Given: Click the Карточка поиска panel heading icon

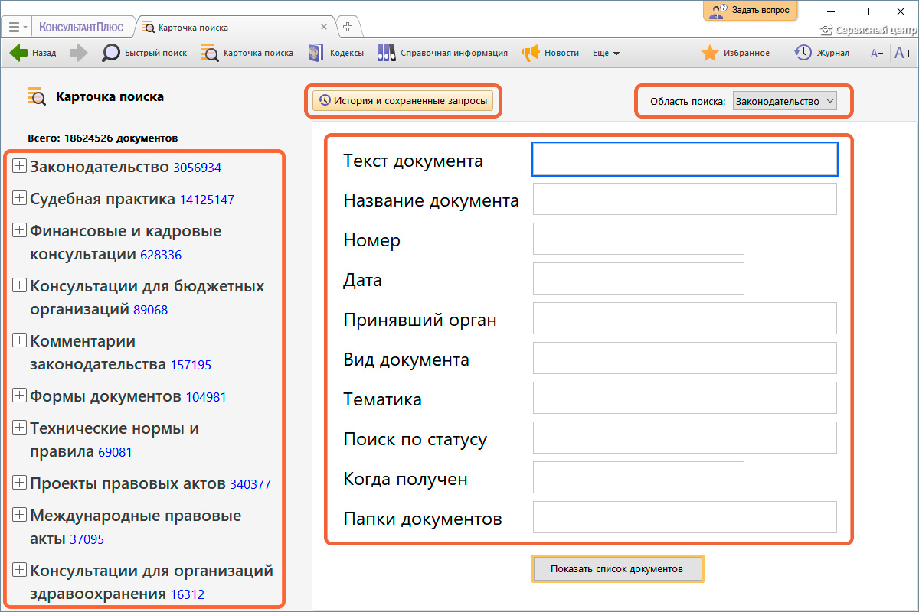Looking at the screenshot, I should tap(37, 96).
